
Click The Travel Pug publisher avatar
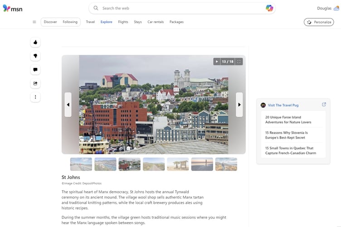click(x=263, y=105)
